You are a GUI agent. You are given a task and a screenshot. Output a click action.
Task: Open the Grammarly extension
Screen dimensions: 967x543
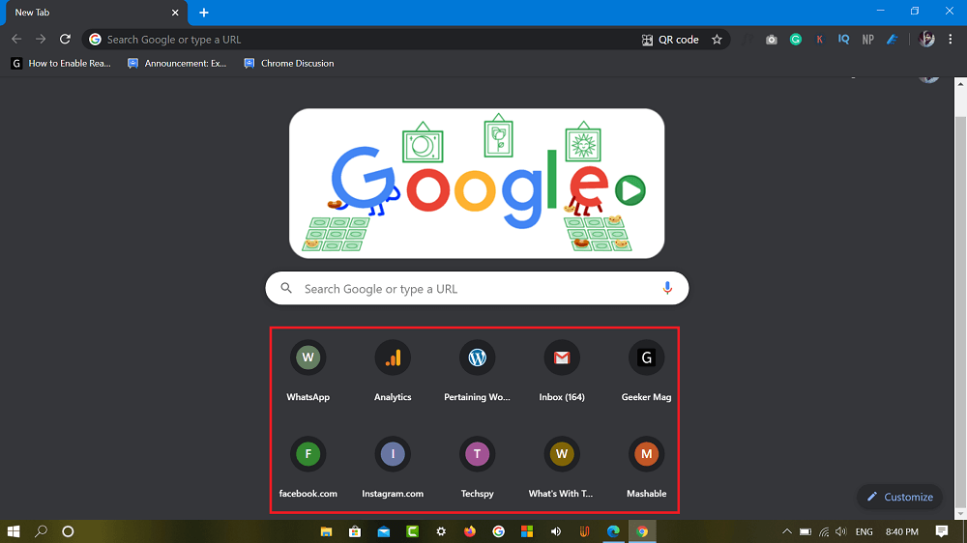tap(795, 40)
